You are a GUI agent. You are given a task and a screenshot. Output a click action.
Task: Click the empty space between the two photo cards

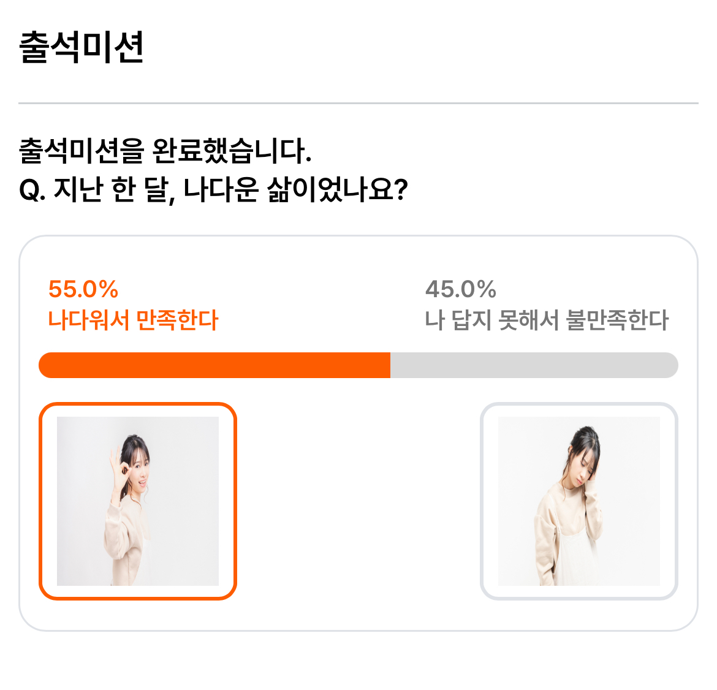click(x=358, y=501)
